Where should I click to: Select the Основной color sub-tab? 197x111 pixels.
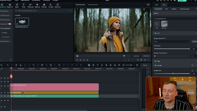[x=158, y=9]
